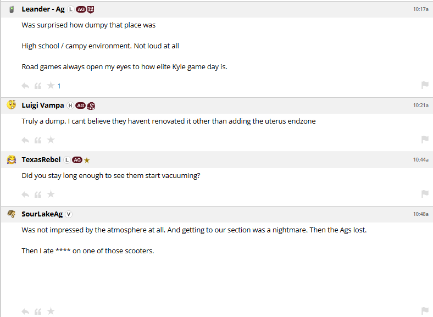The image size is (433, 317).
Task: Click the star count on Leander's post
Action: coord(59,86)
